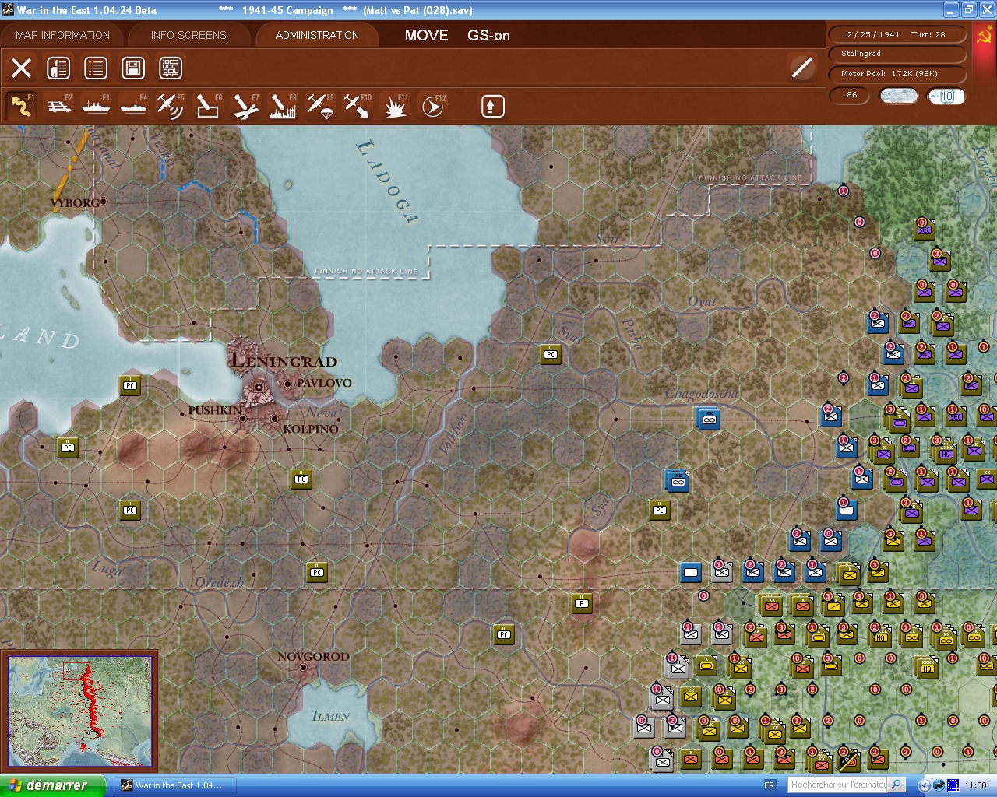
Task: Select the F4 amphibious transport mode
Action: [x=134, y=106]
